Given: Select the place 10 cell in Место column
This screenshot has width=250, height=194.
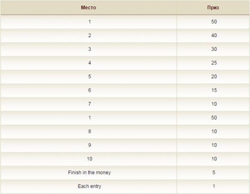Looking at the screenshot, I should pos(90,159).
